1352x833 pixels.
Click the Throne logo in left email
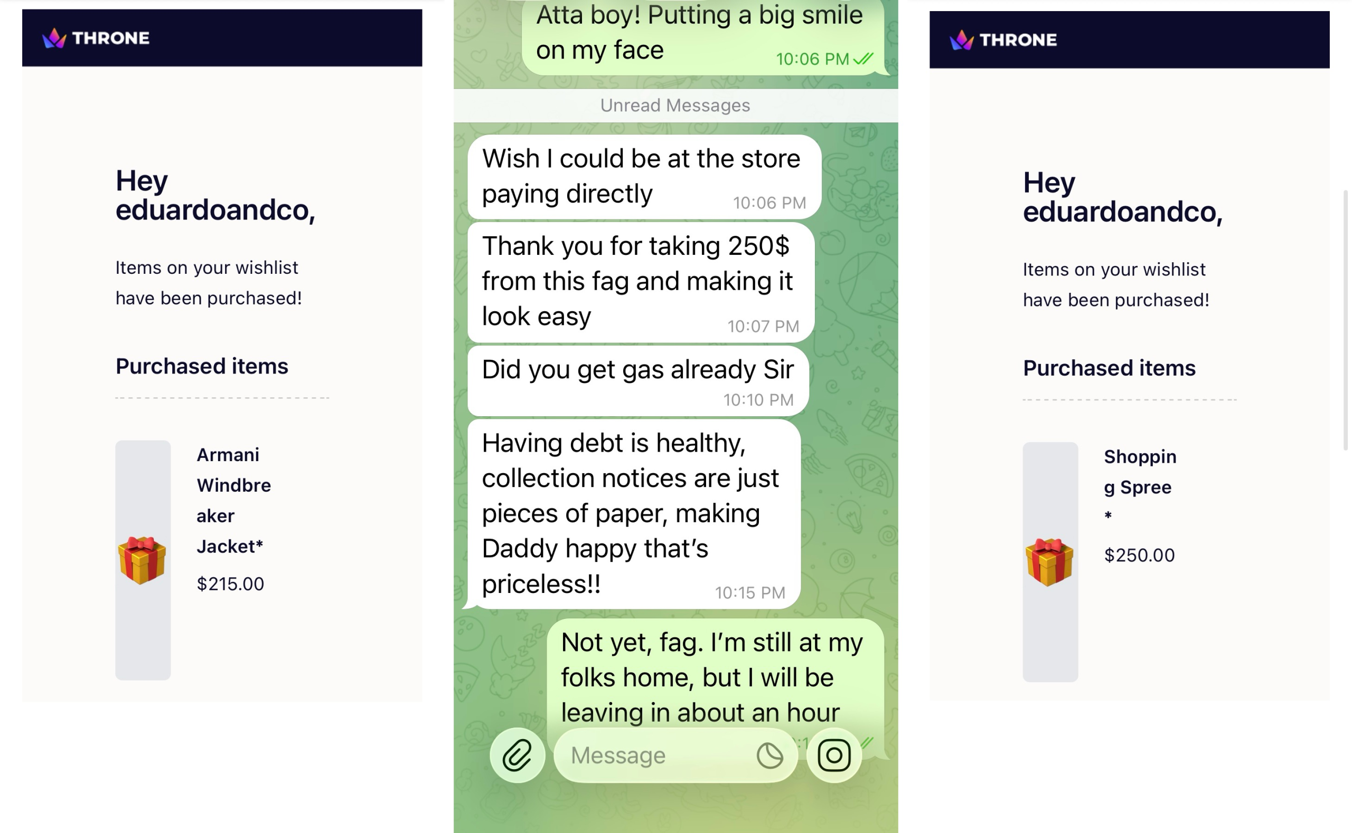[96, 38]
